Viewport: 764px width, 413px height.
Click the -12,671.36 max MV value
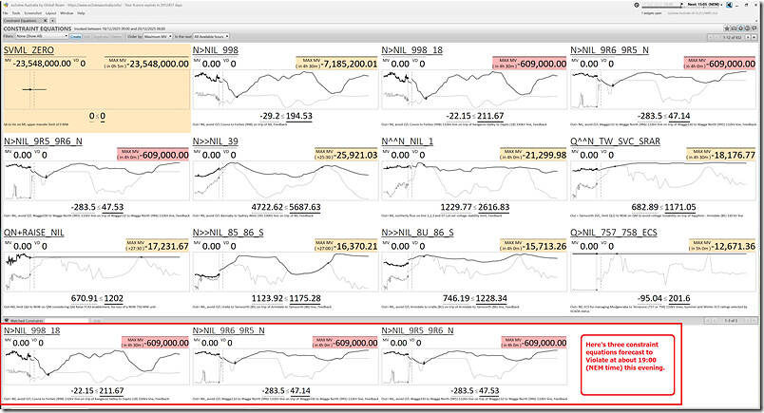(735, 247)
